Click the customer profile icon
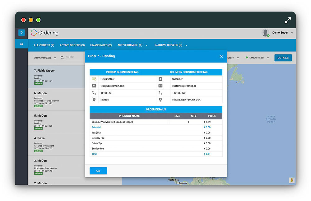This screenshot has width=311, height=201. (160, 79)
